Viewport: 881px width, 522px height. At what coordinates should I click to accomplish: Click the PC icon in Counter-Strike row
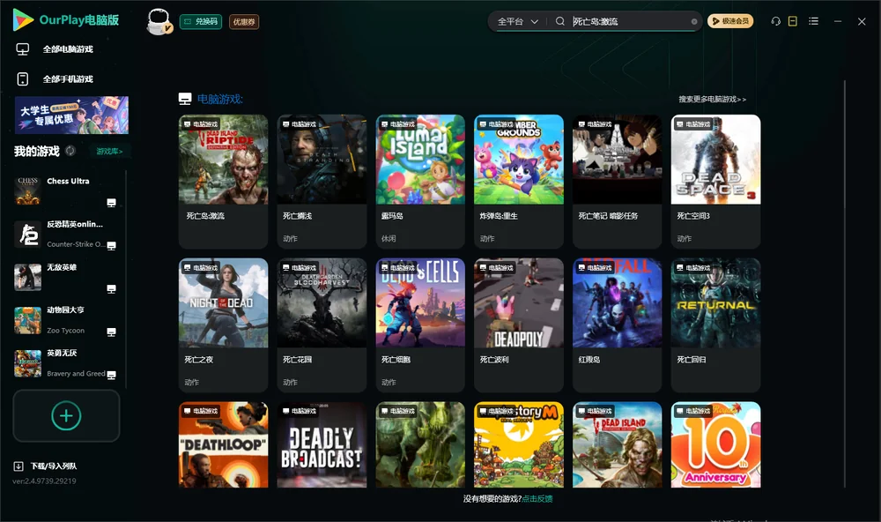[x=111, y=246]
